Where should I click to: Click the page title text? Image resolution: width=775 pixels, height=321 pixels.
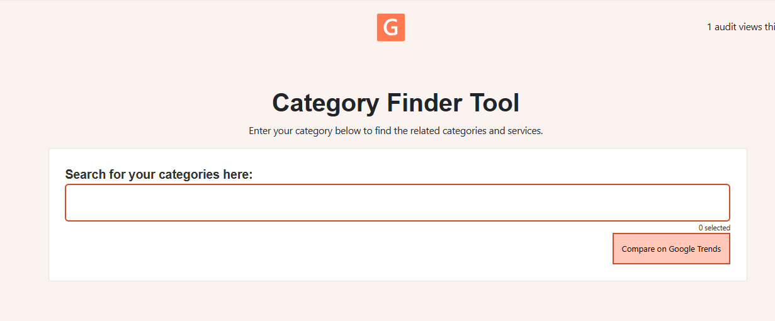(395, 103)
